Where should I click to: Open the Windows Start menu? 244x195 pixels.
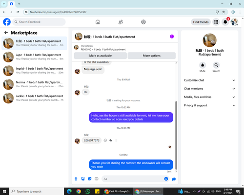4,192
